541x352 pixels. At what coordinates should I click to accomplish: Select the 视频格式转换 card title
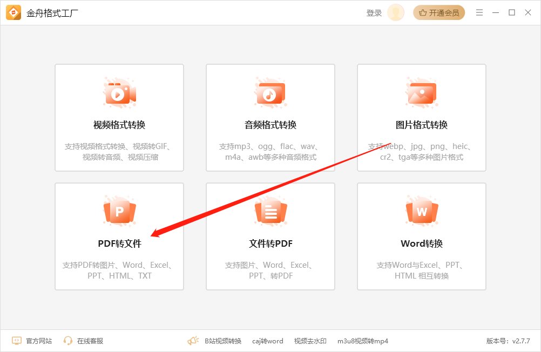click(x=119, y=125)
